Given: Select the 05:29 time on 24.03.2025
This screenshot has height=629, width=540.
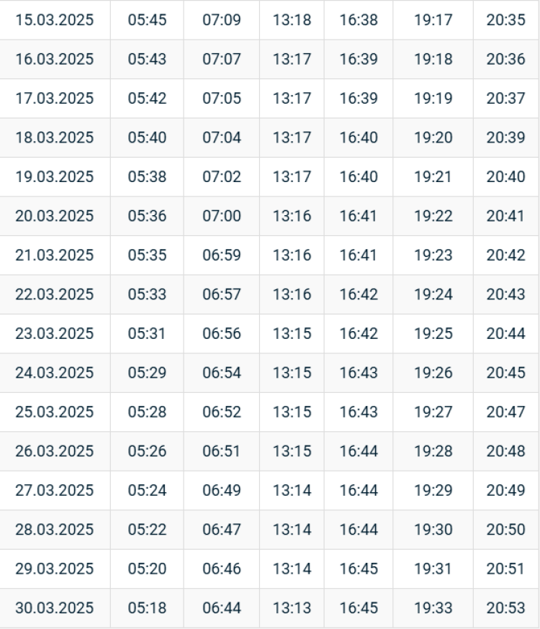Looking at the screenshot, I should click(147, 373).
